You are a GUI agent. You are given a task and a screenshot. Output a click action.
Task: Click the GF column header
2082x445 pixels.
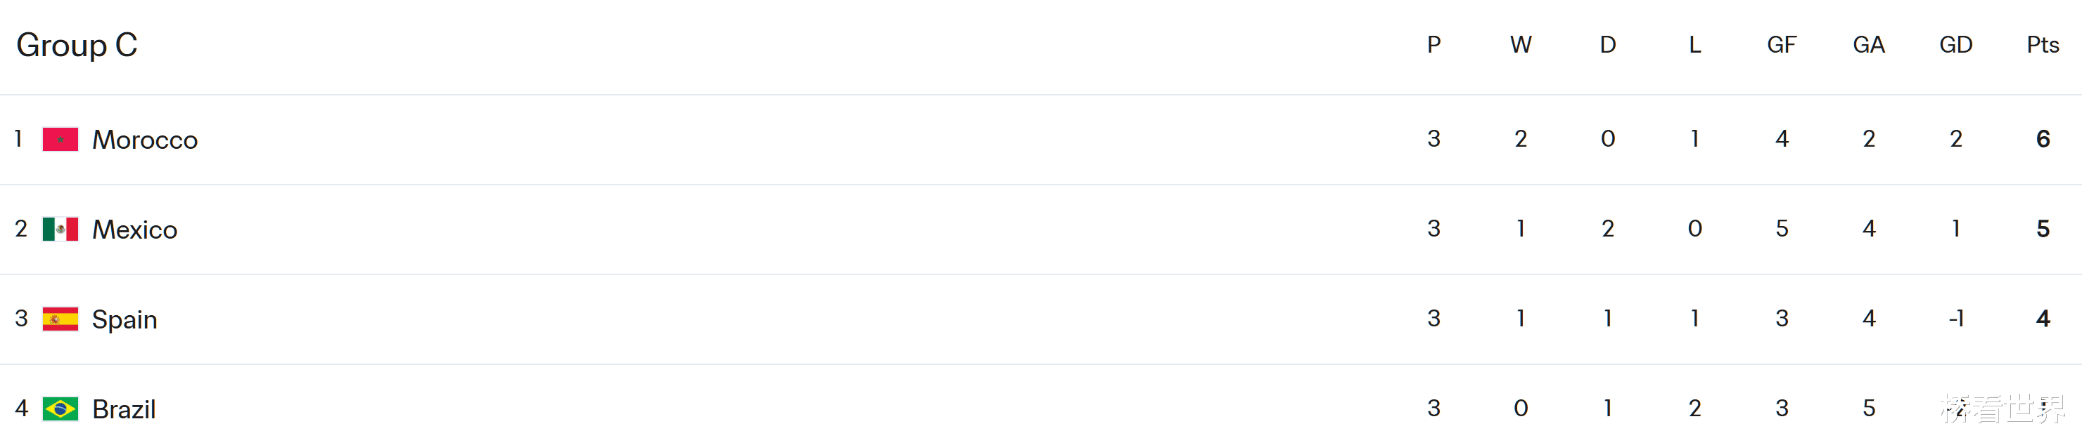pos(1782,45)
